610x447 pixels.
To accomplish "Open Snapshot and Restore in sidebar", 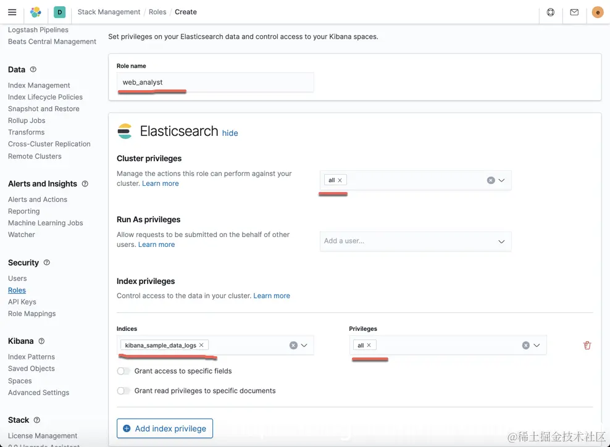I will (x=44, y=109).
